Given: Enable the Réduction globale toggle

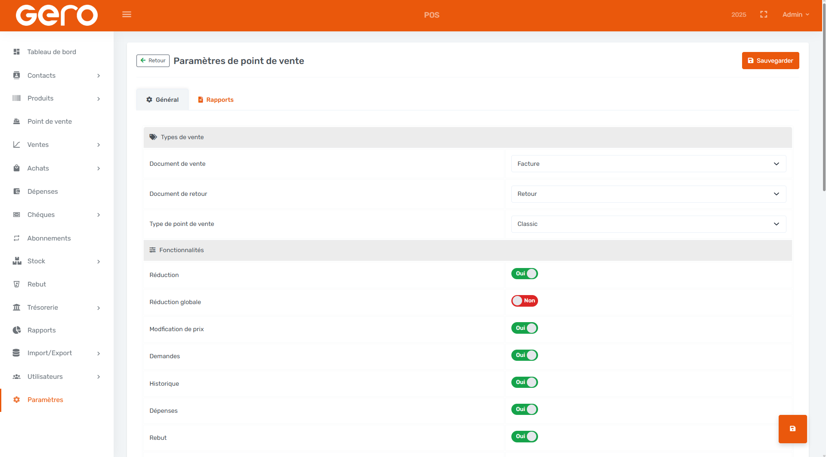Looking at the screenshot, I should point(524,301).
